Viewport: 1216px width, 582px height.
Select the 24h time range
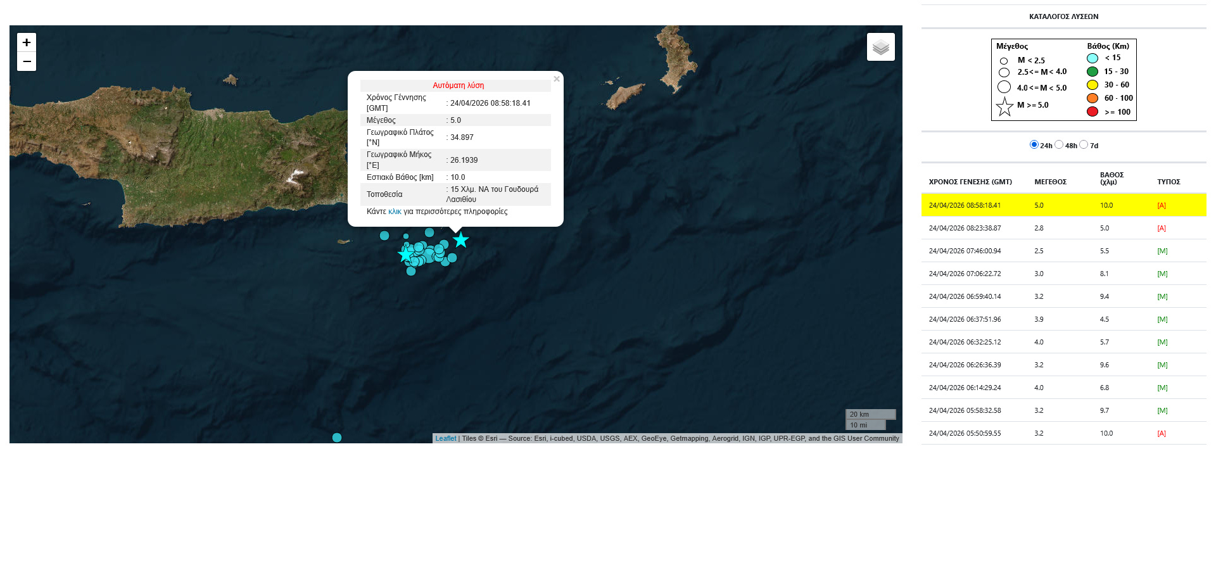1034,144
